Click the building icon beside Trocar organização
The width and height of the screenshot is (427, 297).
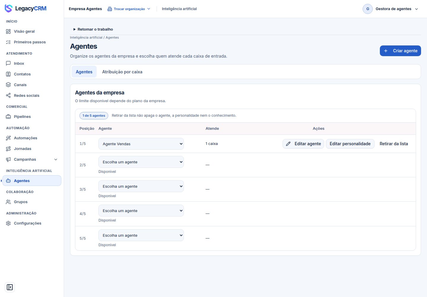pyautogui.click(x=110, y=9)
